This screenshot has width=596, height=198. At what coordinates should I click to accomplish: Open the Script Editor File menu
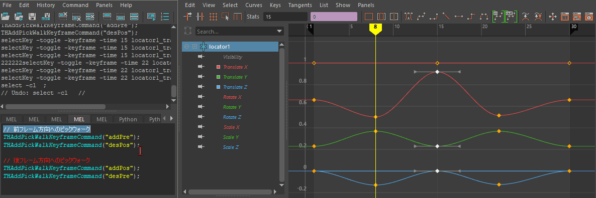tap(7, 6)
